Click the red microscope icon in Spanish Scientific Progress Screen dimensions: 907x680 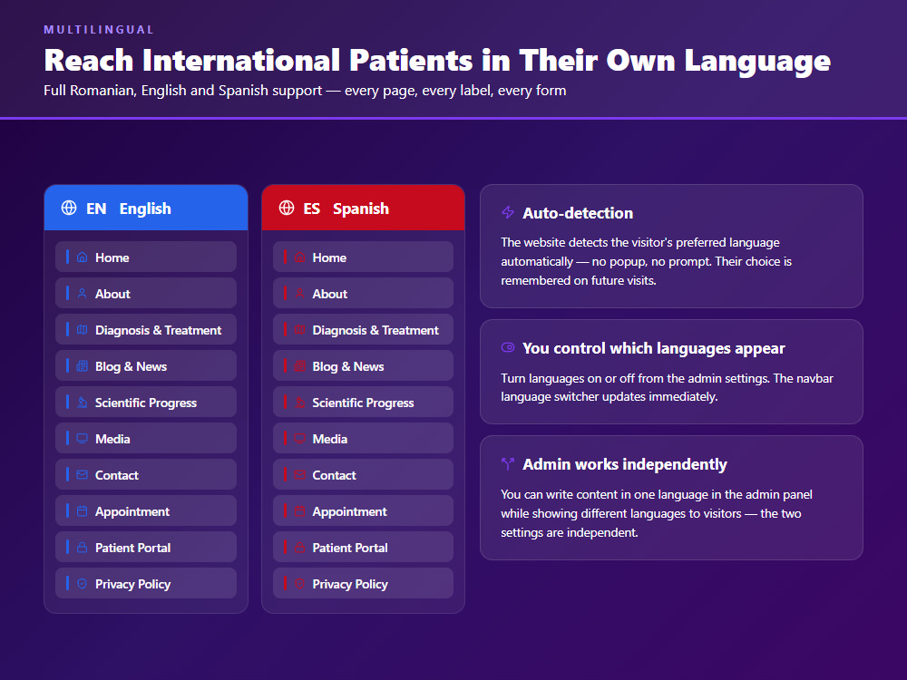[299, 402]
